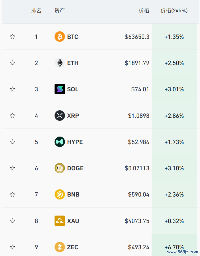Viewport: 200px width, 256px height.
Task: Click the XRP coin icon
Action: click(x=60, y=115)
